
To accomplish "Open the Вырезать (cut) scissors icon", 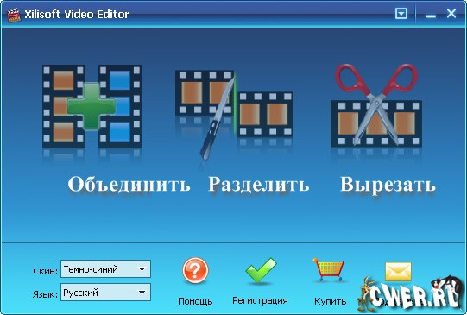I will (376, 105).
